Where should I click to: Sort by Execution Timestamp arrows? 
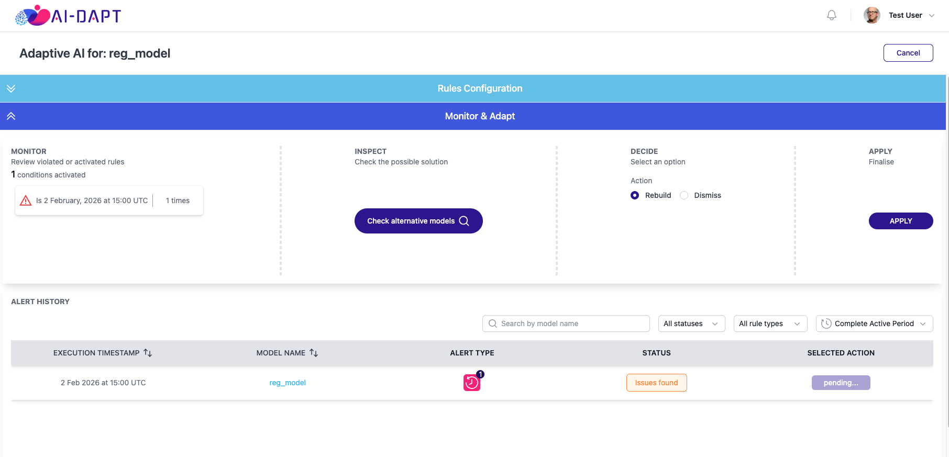(148, 353)
